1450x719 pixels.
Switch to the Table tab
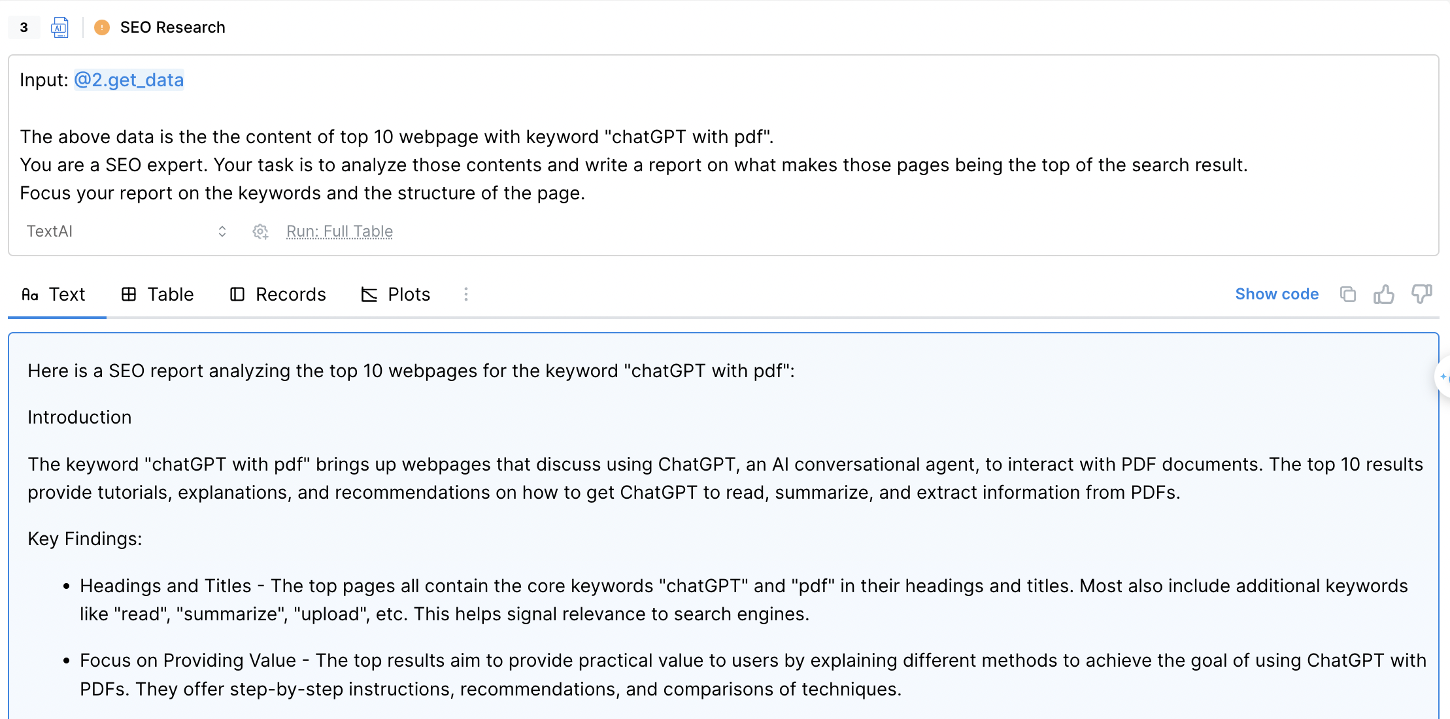coord(158,294)
